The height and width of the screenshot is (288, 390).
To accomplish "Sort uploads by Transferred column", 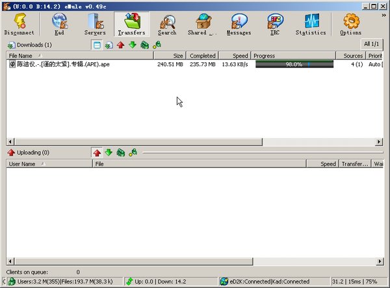I will 355,164.
